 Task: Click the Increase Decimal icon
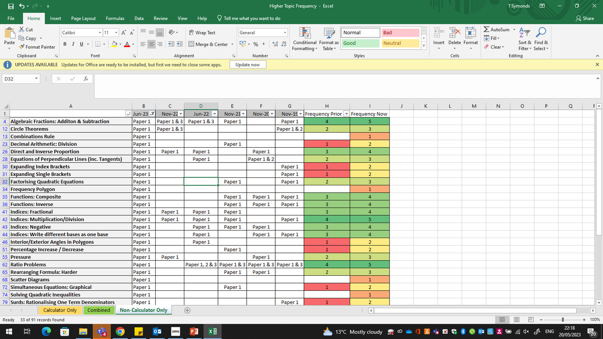point(274,44)
